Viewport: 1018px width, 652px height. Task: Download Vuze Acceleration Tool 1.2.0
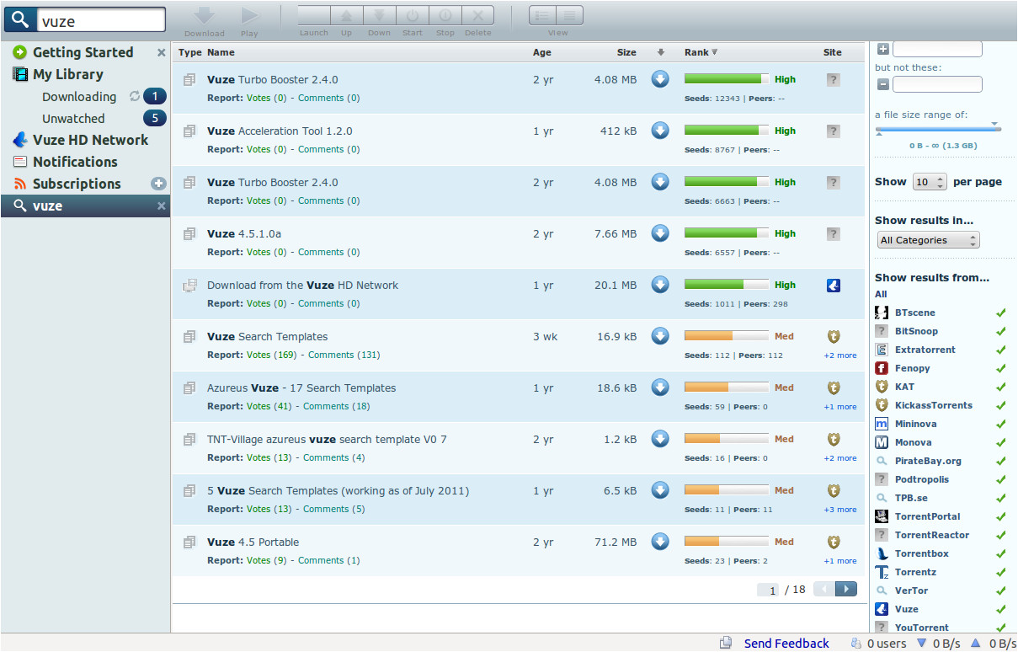pos(660,131)
